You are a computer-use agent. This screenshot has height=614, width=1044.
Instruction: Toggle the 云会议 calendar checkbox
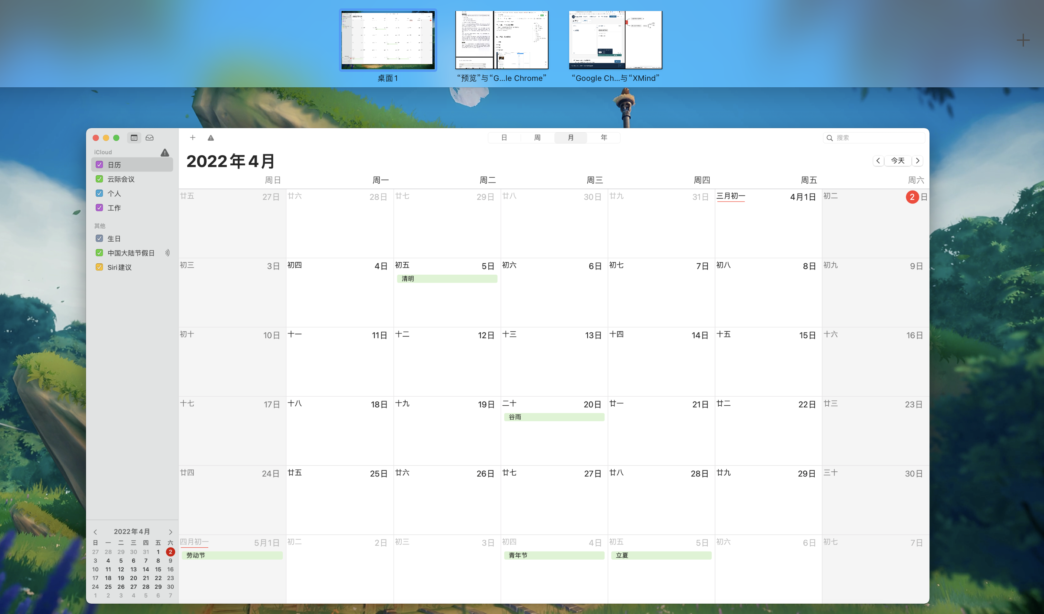(99, 179)
